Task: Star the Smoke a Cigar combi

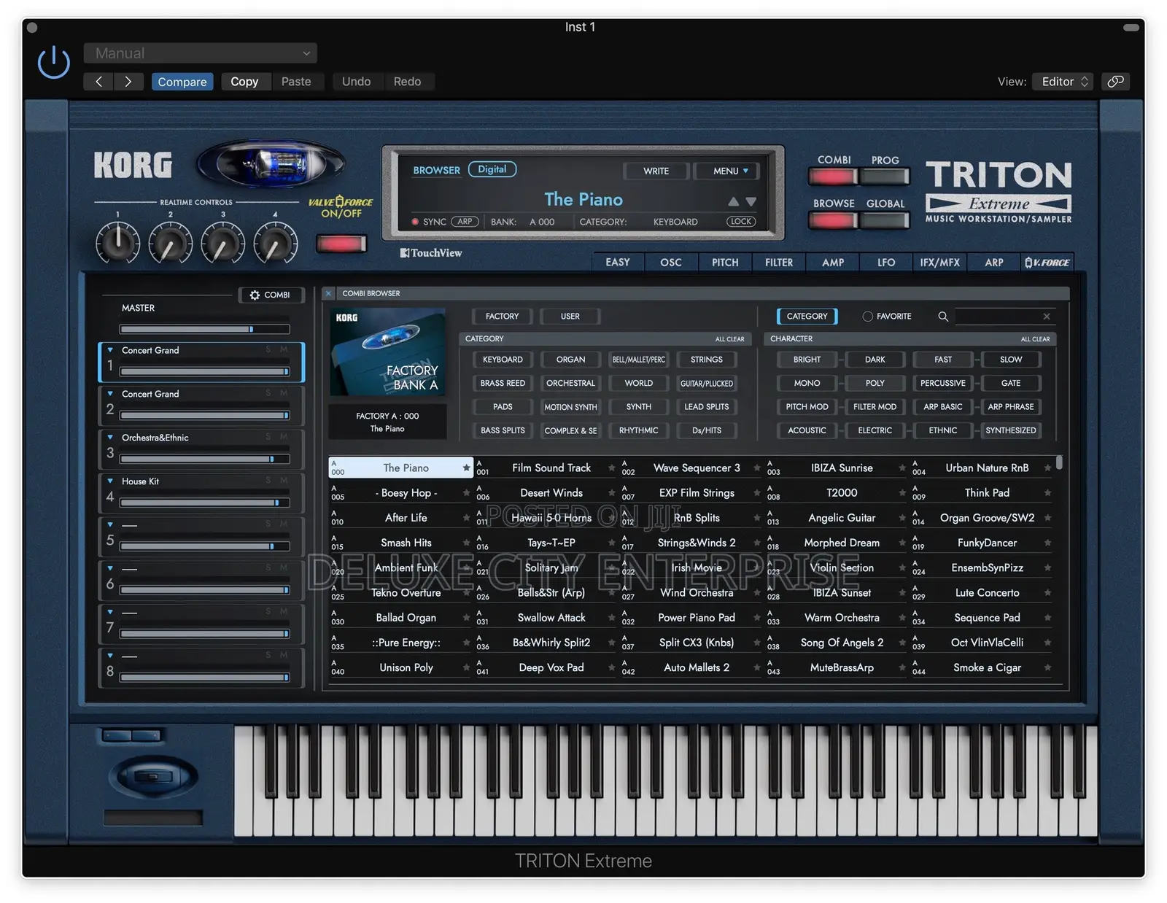Action: [x=1047, y=667]
